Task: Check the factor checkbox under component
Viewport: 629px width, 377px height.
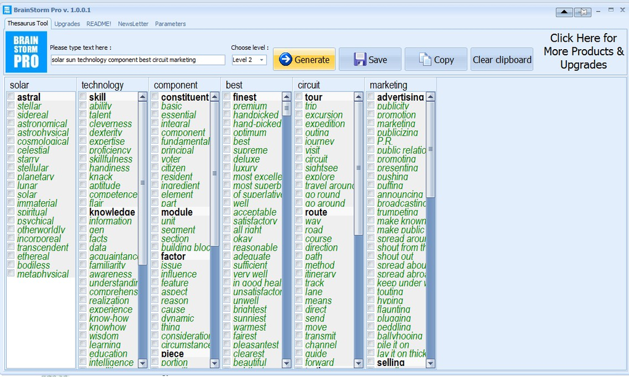Action: [155, 256]
